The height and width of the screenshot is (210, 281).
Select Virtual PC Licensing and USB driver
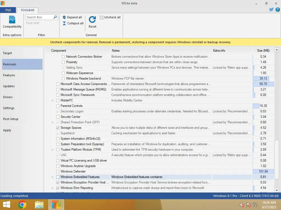pyautogui.click(x=84, y=161)
